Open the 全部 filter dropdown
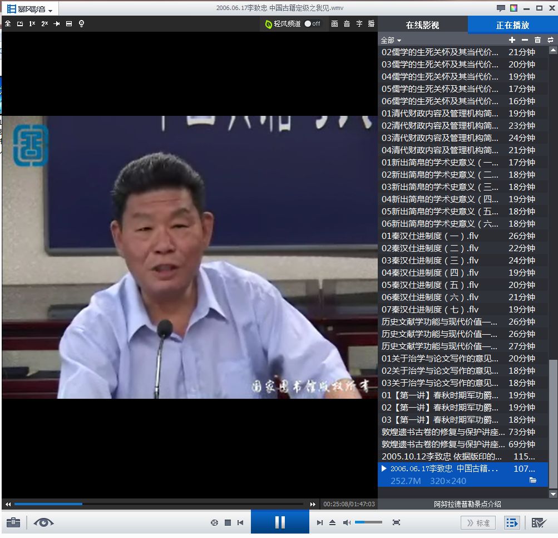The image size is (558, 538). pyautogui.click(x=391, y=40)
